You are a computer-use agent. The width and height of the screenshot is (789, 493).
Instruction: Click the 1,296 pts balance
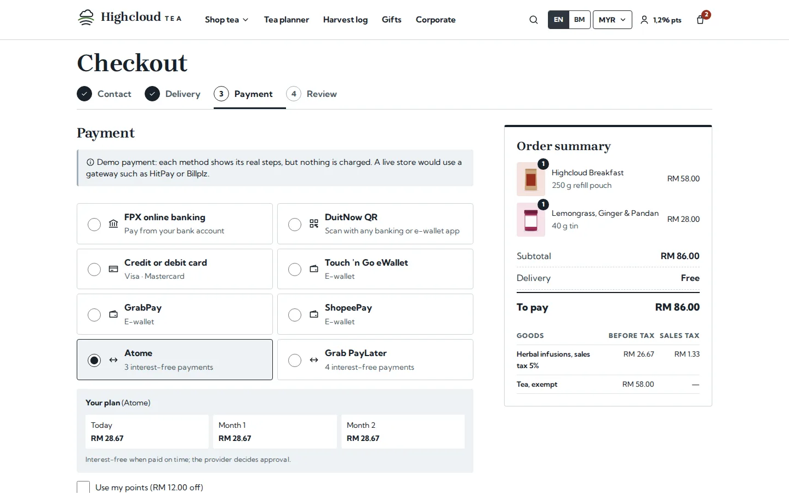click(667, 20)
